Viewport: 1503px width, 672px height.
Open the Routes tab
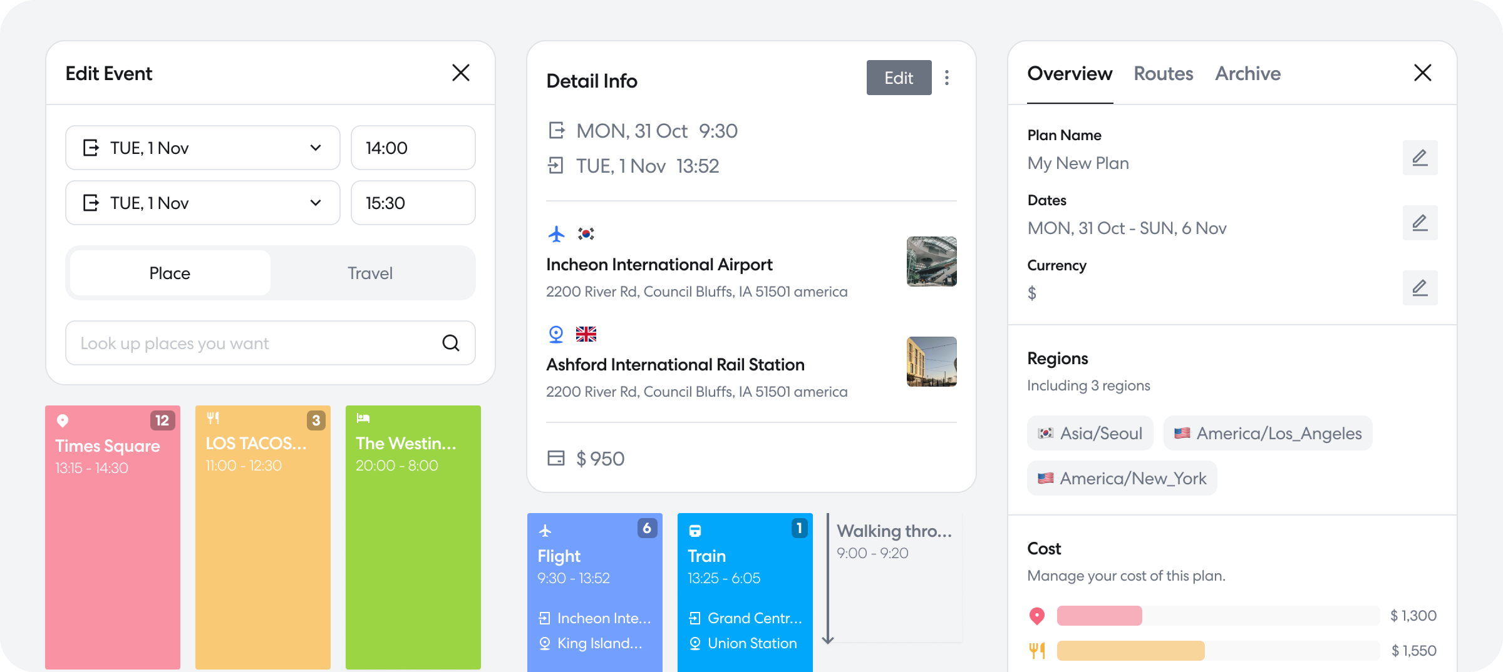[1164, 74]
